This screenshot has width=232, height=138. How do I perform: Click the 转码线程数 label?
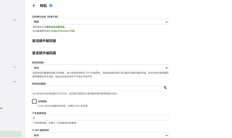(38, 63)
